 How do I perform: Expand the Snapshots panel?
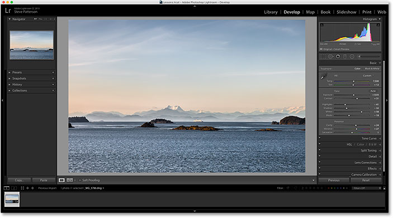point(10,78)
